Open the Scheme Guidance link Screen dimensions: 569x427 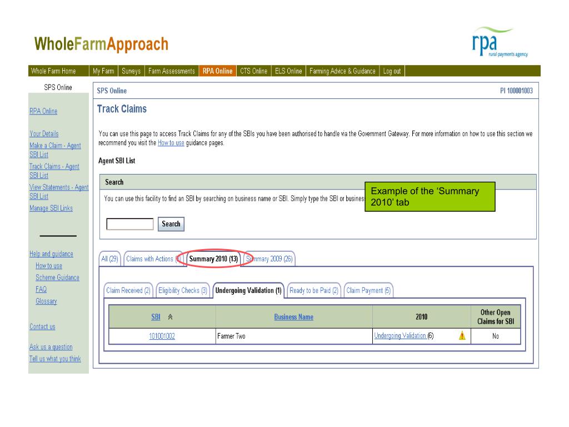point(57,278)
